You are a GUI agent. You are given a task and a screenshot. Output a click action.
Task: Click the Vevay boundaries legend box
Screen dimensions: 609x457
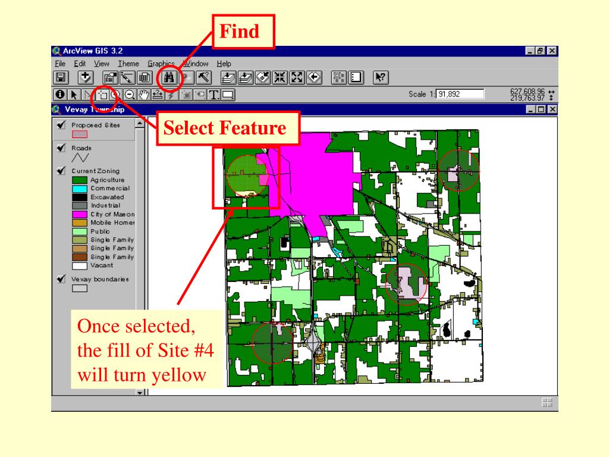(x=80, y=289)
